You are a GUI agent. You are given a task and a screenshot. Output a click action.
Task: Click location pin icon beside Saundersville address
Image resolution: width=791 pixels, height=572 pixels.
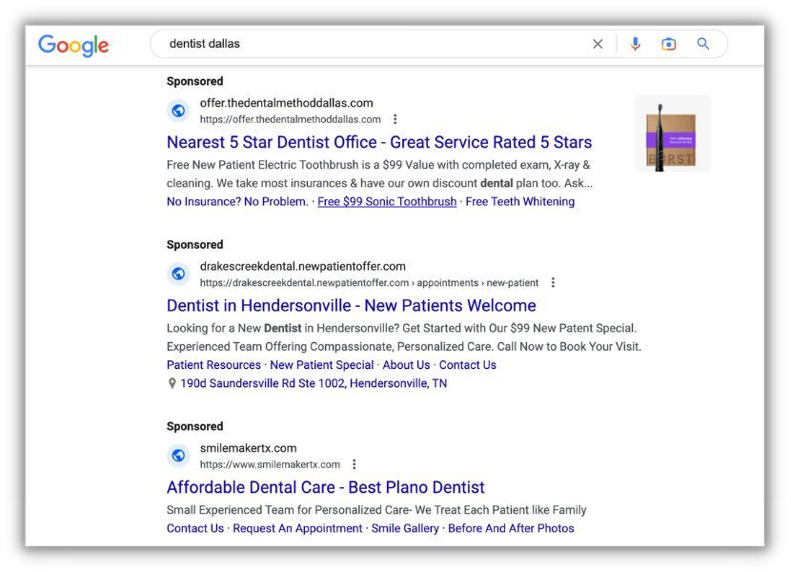tap(172, 383)
